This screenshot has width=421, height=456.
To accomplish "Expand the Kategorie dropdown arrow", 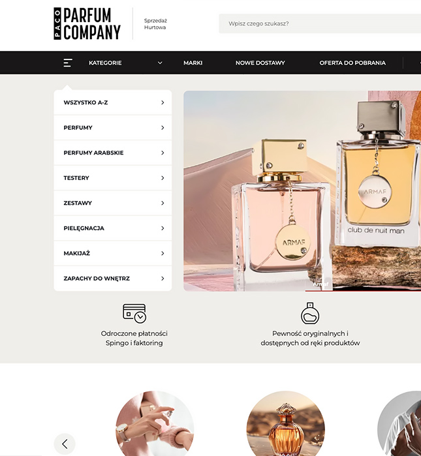I will pyautogui.click(x=160, y=63).
